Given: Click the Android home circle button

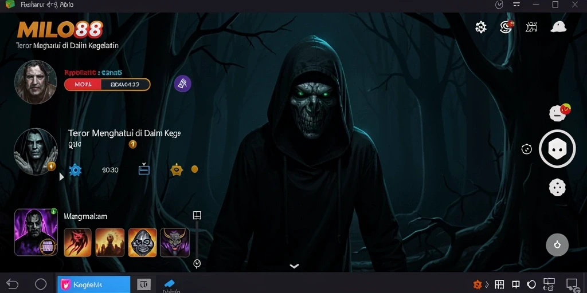Looking at the screenshot, I should pyautogui.click(x=41, y=284).
